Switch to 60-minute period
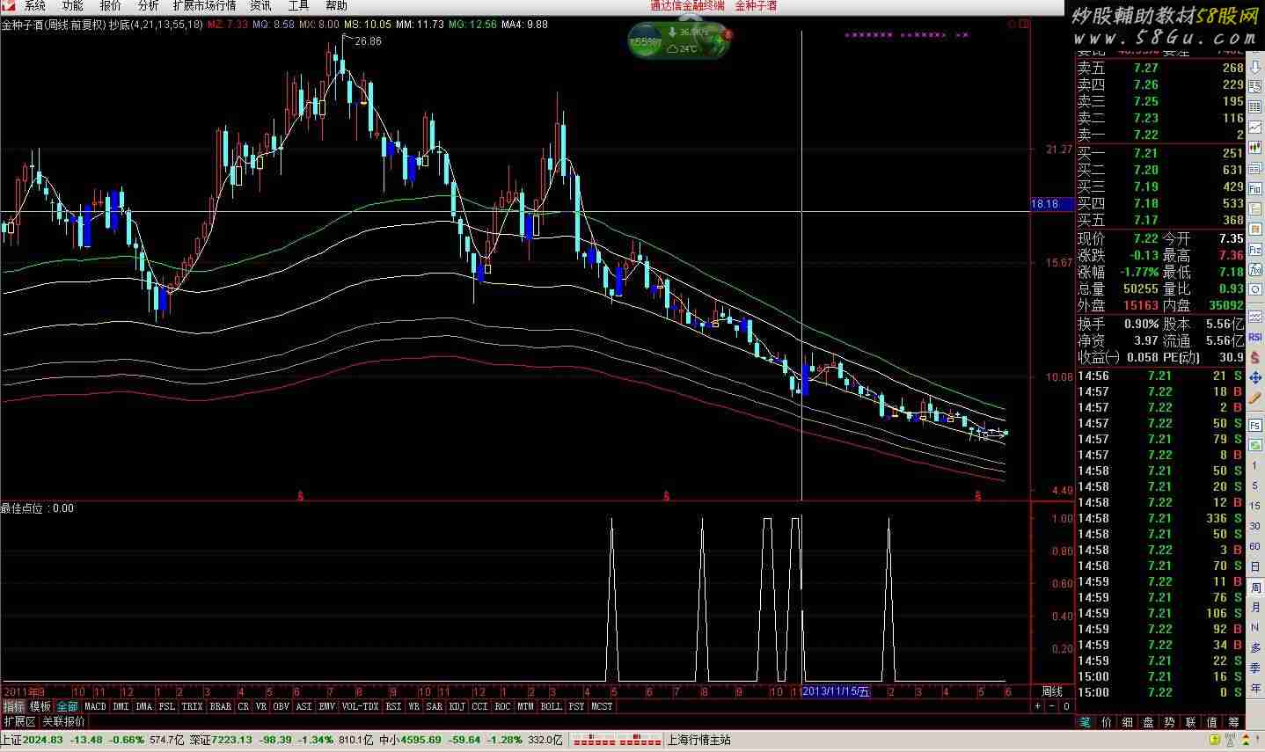This screenshot has width=1265, height=752. click(1255, 546)
